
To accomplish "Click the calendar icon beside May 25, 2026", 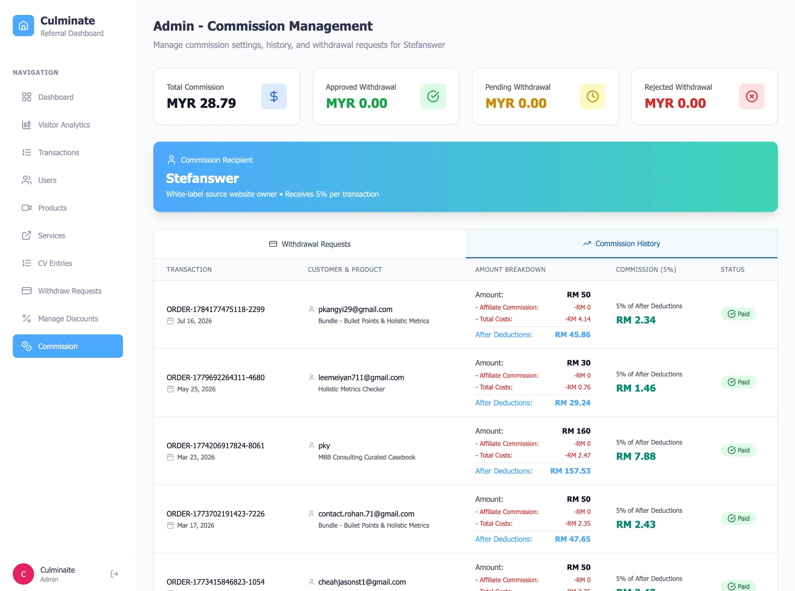I will pyautogui.click(x=170, y=389).
